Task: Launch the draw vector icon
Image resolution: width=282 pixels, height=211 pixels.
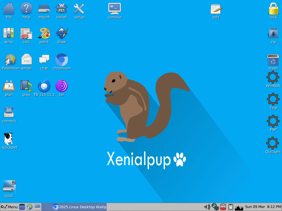Action: coord(61,33)
